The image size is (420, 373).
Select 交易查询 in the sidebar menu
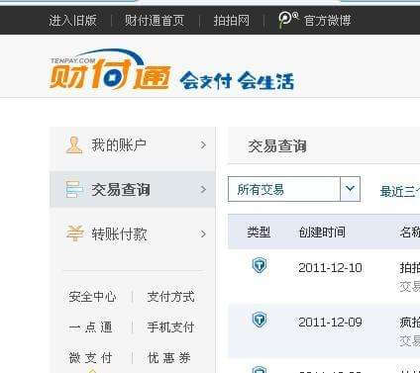[133, 189]
